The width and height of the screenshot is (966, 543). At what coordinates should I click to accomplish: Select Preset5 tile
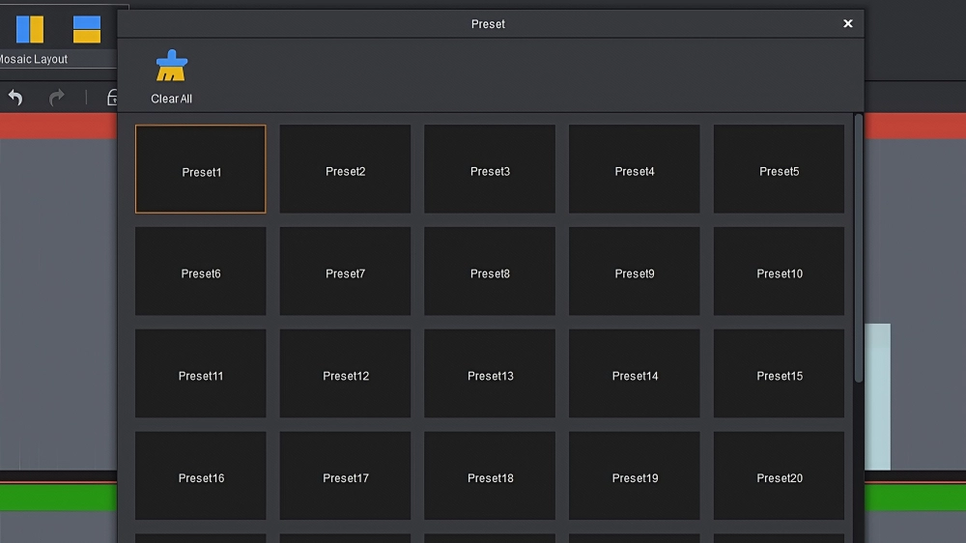(x=779, y=169)
